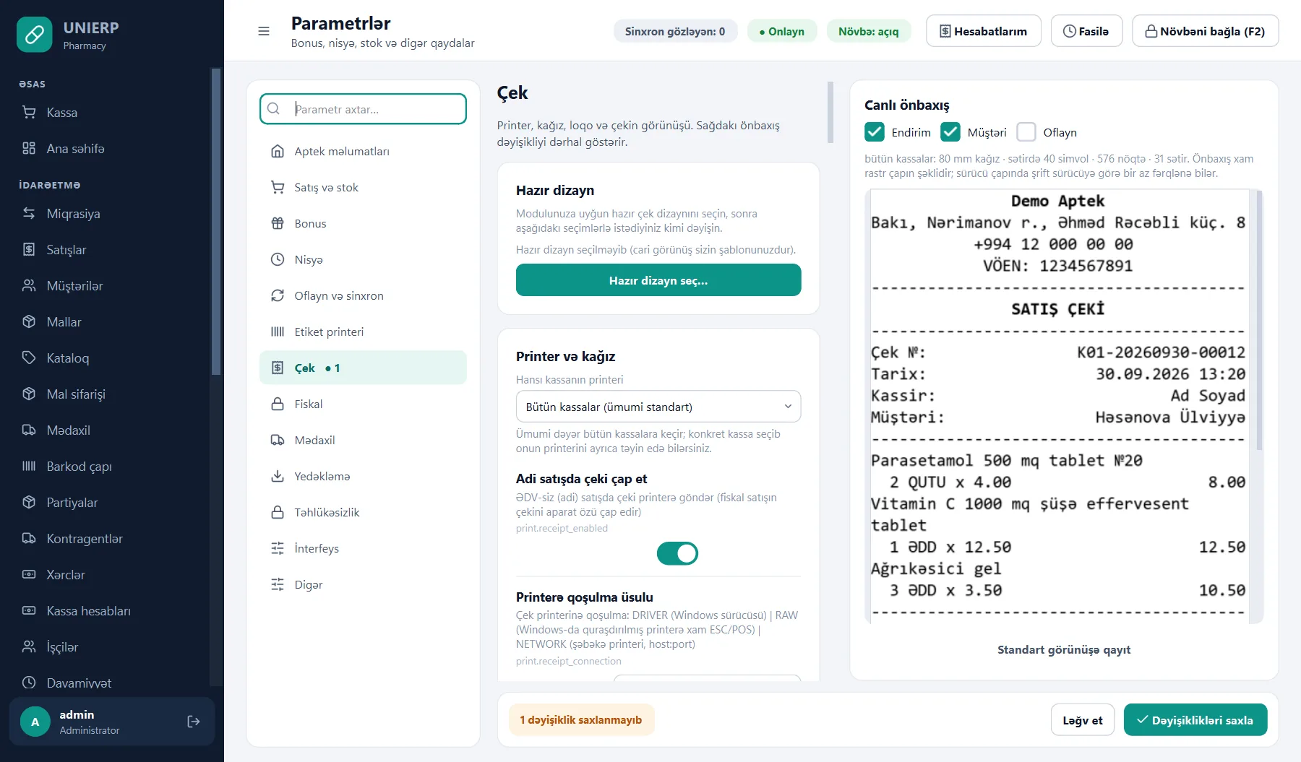Viewport: 1301px width, 762px height.
Task: Open Oflayn və sinxron settings section
Action: (363, 296)
